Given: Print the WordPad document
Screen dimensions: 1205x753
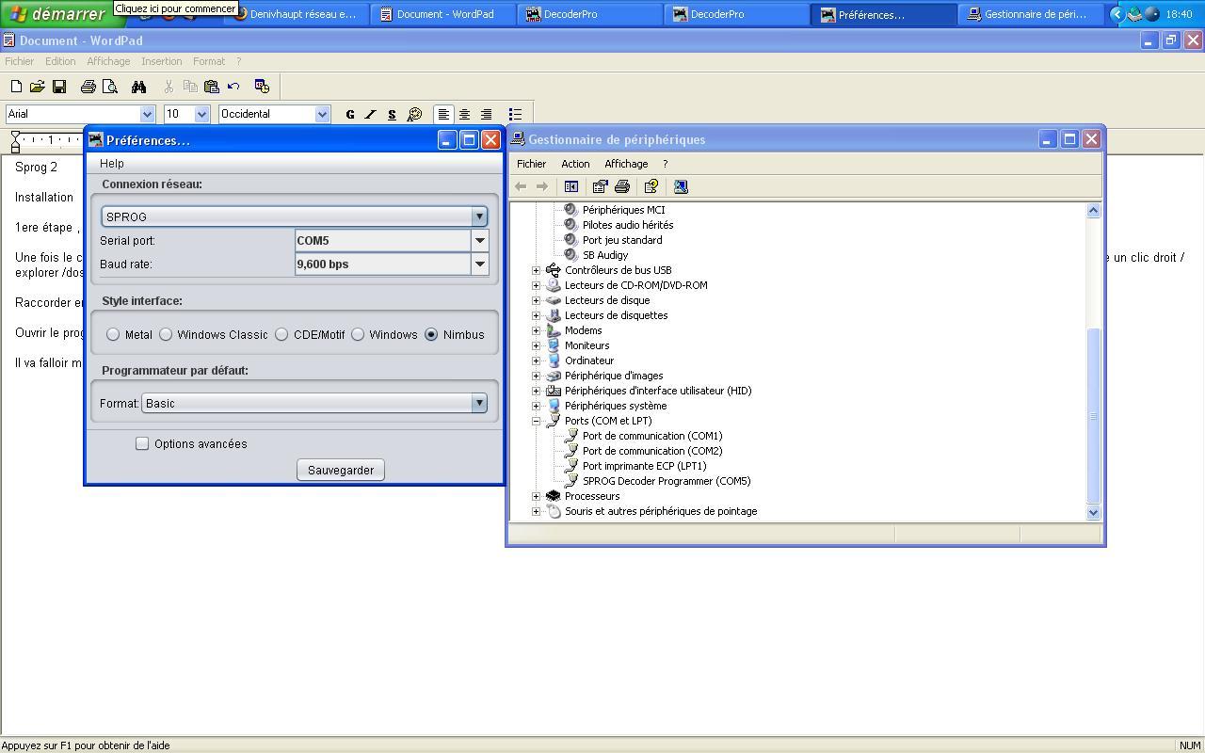Looking at the screenshot, I should tap(88, 87).
